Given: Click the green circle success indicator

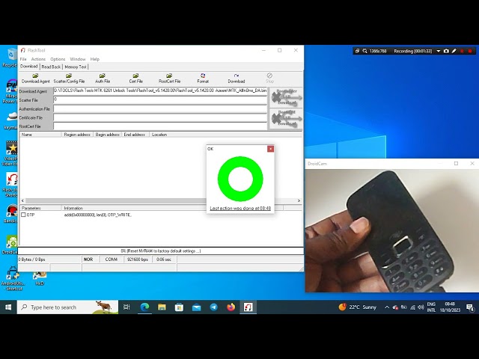Looking at the screenshot, I should coord(240,179).
